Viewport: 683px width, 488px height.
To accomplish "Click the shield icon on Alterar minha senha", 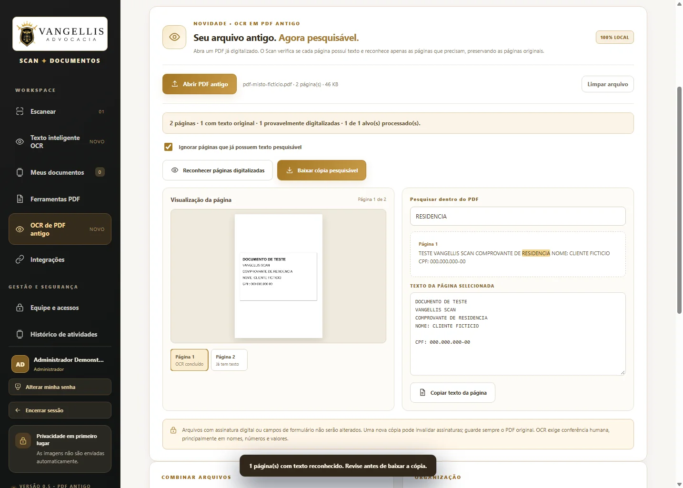I will tap(18, 387).
